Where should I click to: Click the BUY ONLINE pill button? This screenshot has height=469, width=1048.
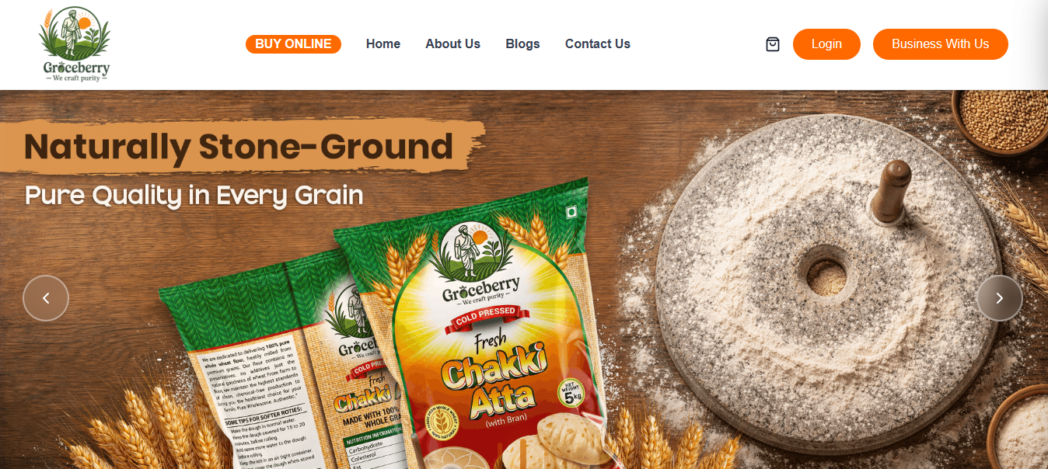[x=294, y=44]
